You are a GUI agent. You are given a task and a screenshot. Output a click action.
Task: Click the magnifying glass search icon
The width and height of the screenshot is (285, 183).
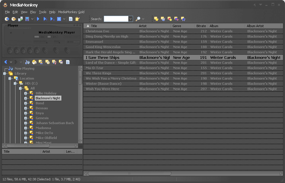(x=138, y=19)
